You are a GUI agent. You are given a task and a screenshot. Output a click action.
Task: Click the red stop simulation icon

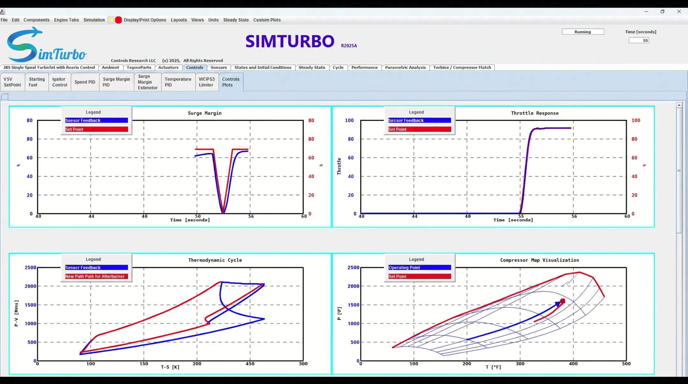118,20
